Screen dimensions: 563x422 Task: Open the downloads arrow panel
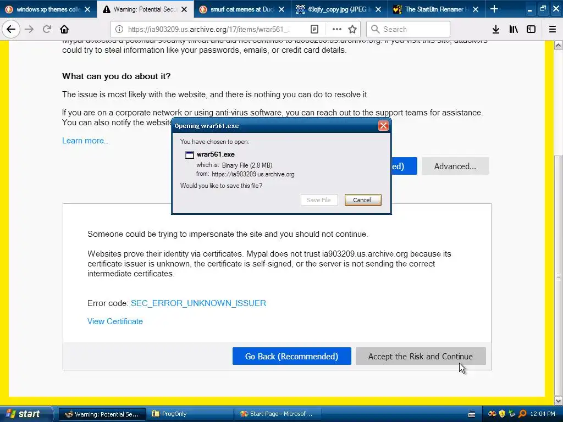[x=496, y=29]
